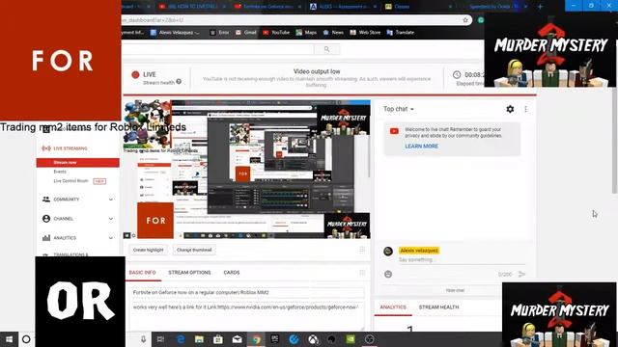Switch to the ALEKS browser tab
The height and width of the screenshot is (347, 618).
344,7
